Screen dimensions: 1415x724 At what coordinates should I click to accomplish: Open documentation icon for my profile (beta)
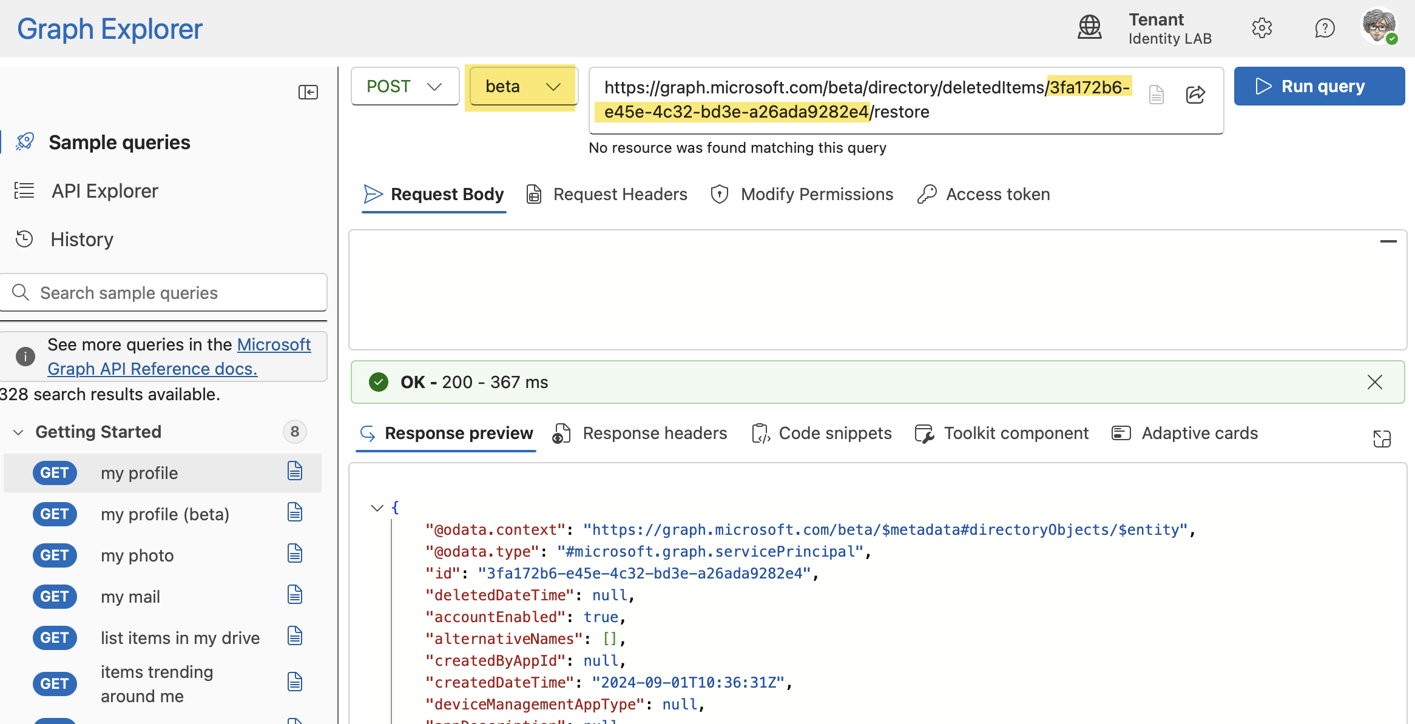(x=295, y=512)
